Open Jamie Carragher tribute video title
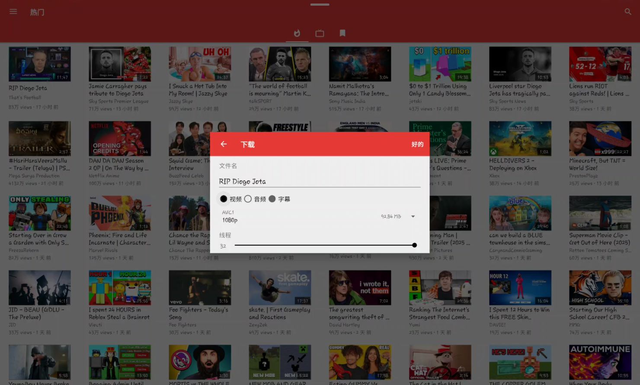Viewport: 640px width, 385px height. pyautogui.click(x=118, y=90)
